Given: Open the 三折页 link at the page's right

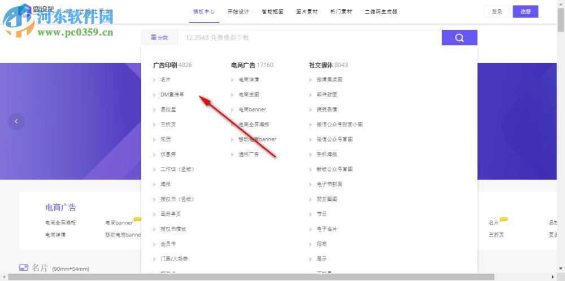Looking at the screenshot, I should coord(496,235).
